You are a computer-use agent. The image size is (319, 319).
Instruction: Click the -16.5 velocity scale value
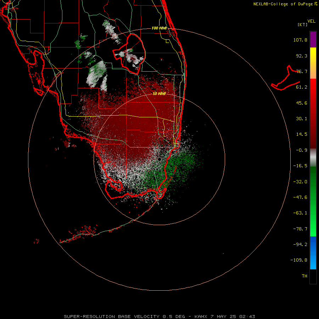point(300,166)
